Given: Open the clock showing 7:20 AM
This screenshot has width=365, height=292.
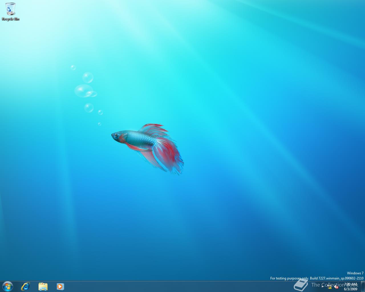Looking at the screenshot, I should pos(350,284).
